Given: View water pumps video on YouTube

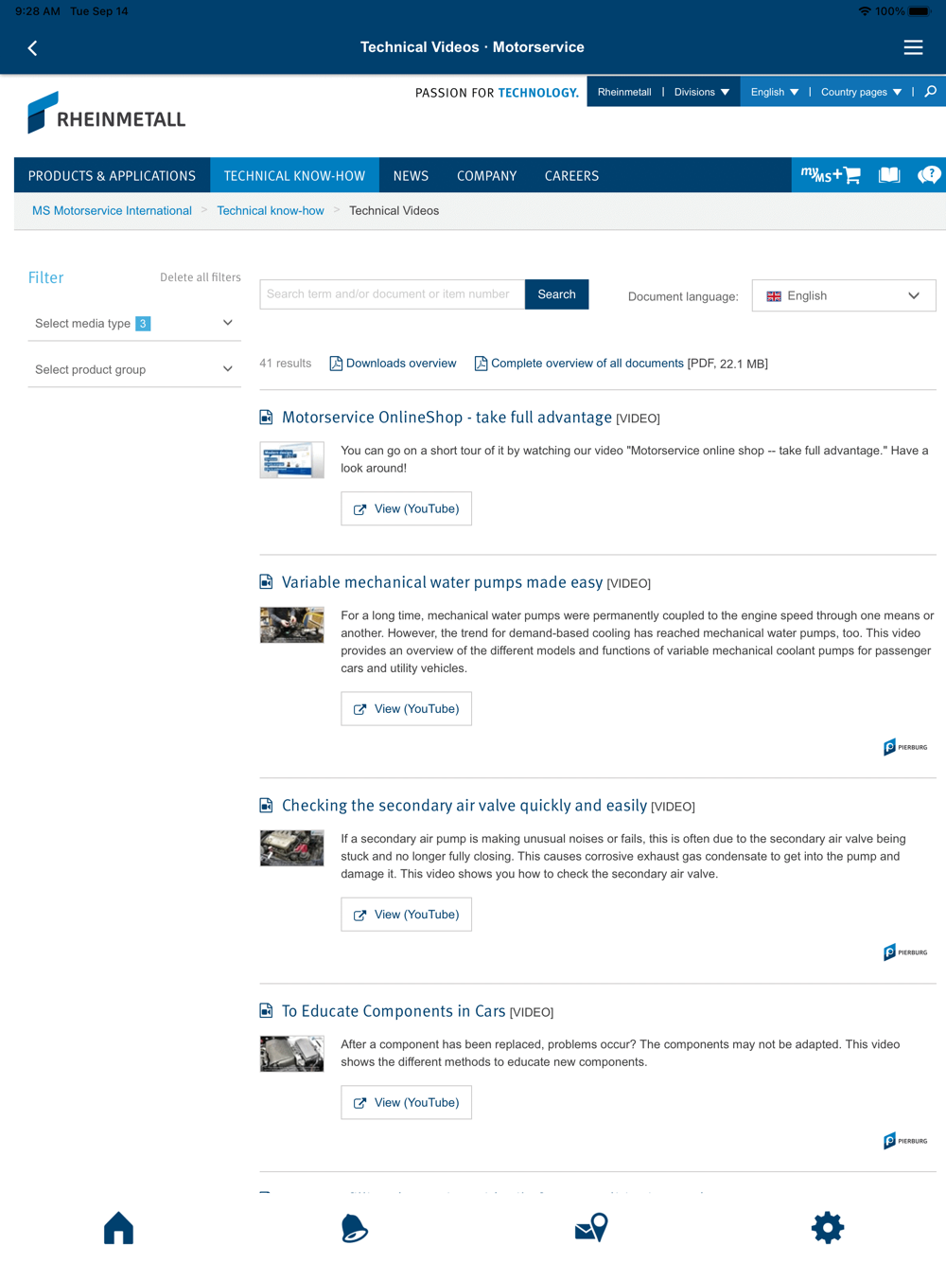Looking at the screenshot, I should (x=406, y=708).
